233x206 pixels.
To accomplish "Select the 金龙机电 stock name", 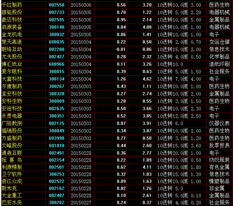I will 12,35.
